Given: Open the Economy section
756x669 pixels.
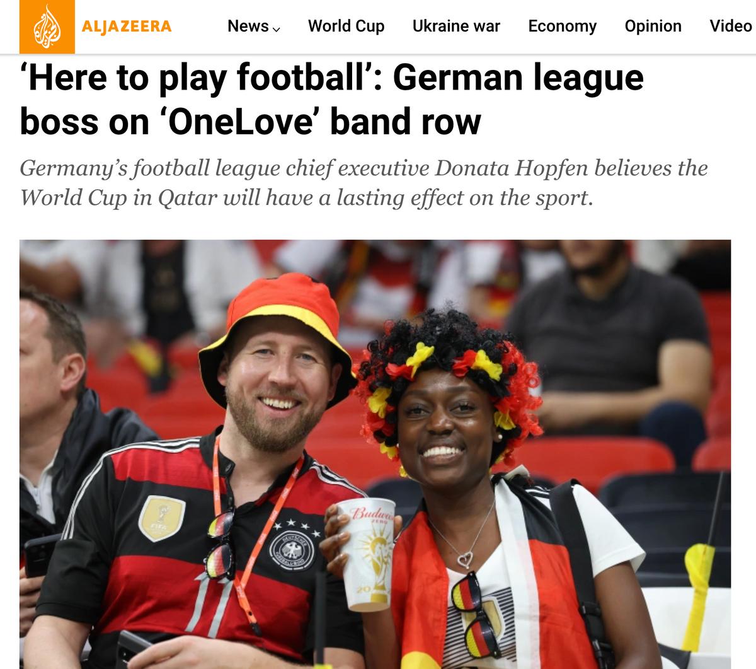Looking at the screenshot, I should point(563,26).
